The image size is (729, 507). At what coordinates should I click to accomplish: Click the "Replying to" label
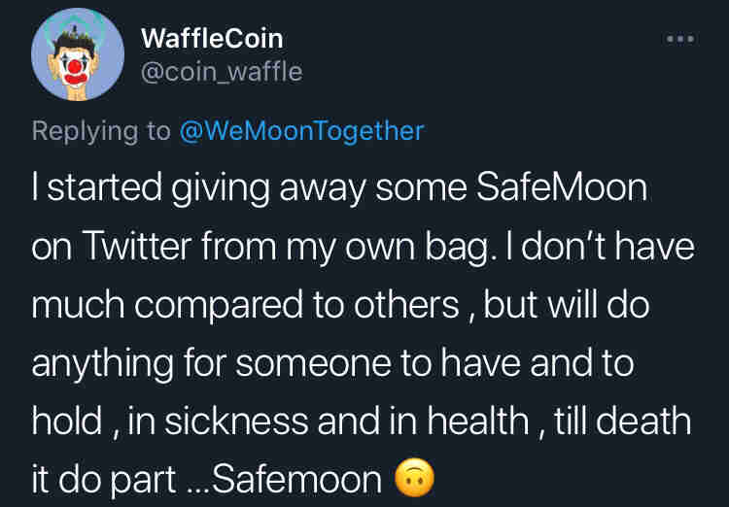click(x=101, y=130)
